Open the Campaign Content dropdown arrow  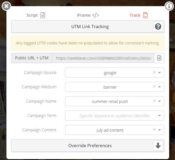coord(160,130)
